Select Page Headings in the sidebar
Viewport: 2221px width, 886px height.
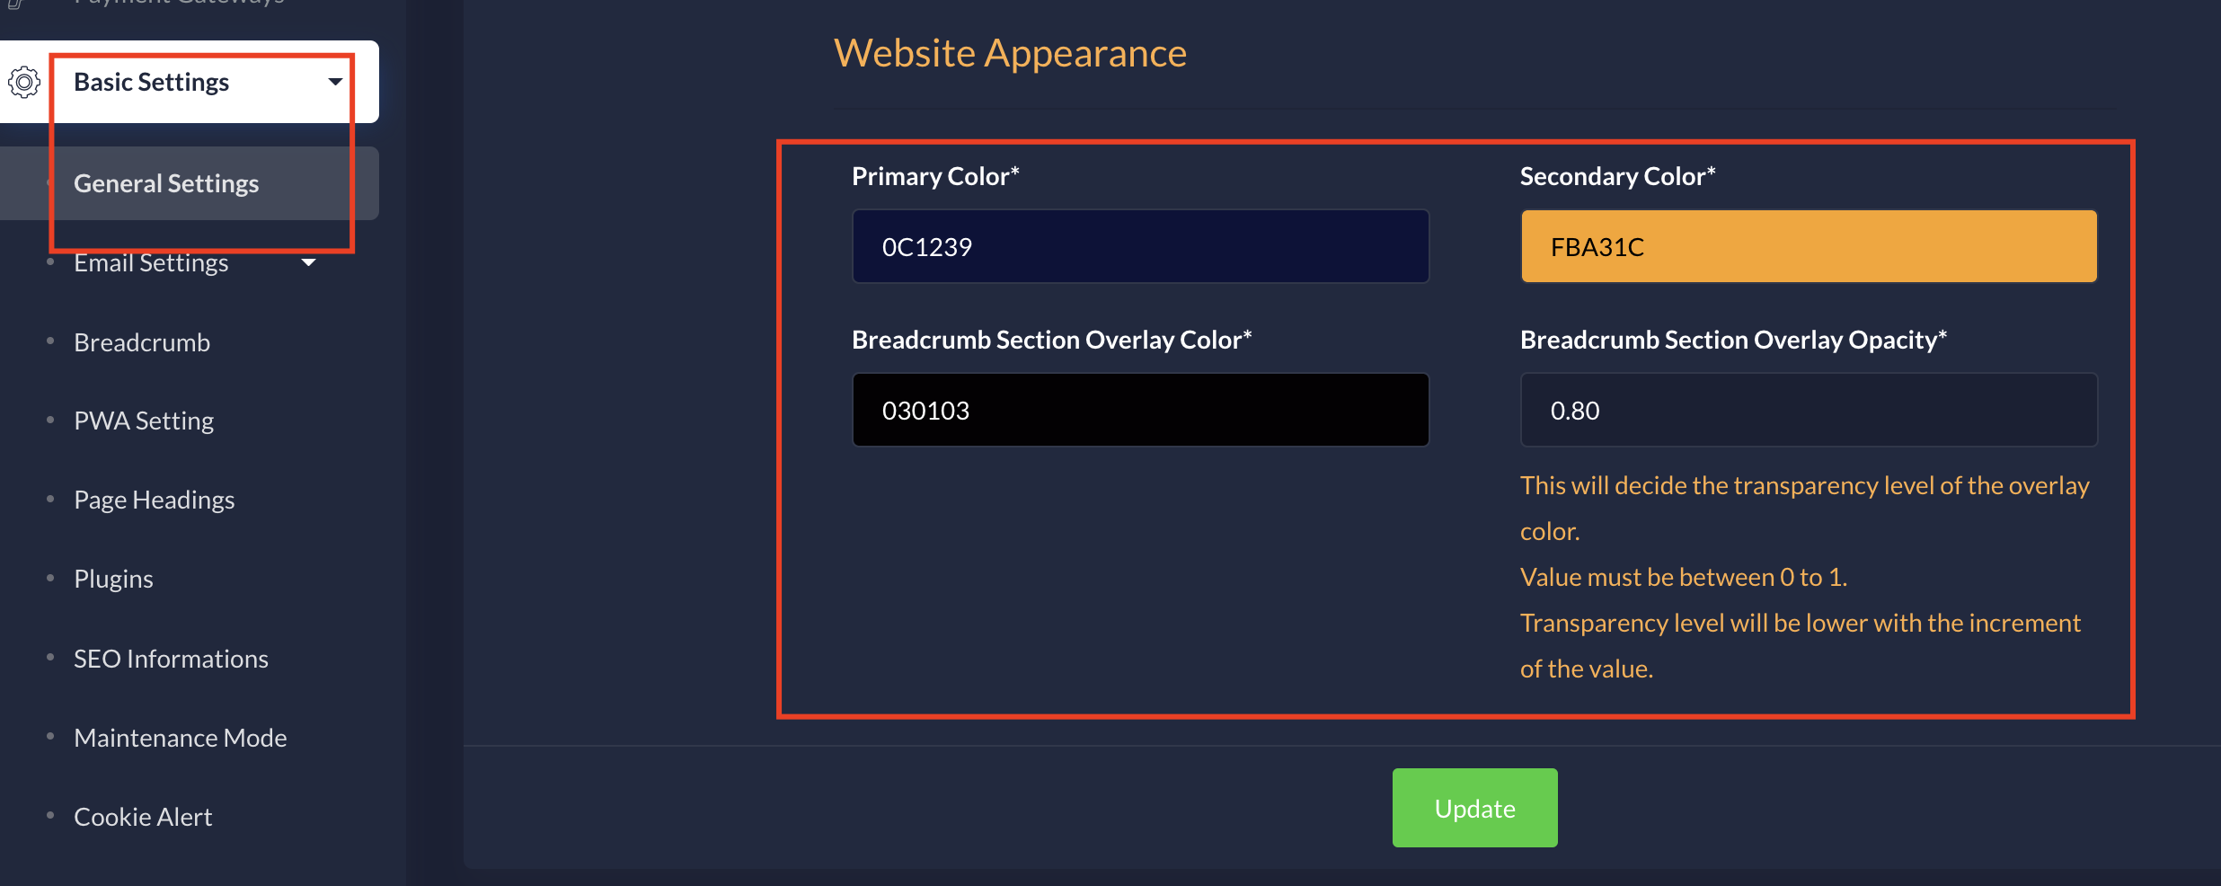154,500
